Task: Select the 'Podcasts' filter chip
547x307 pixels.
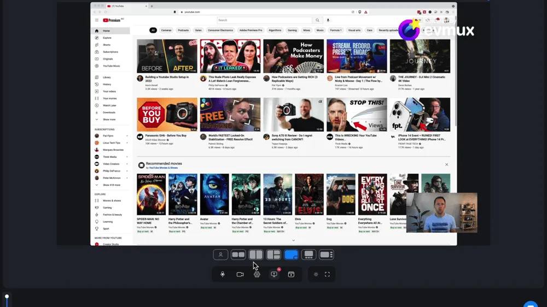Action: pos(183,31)
